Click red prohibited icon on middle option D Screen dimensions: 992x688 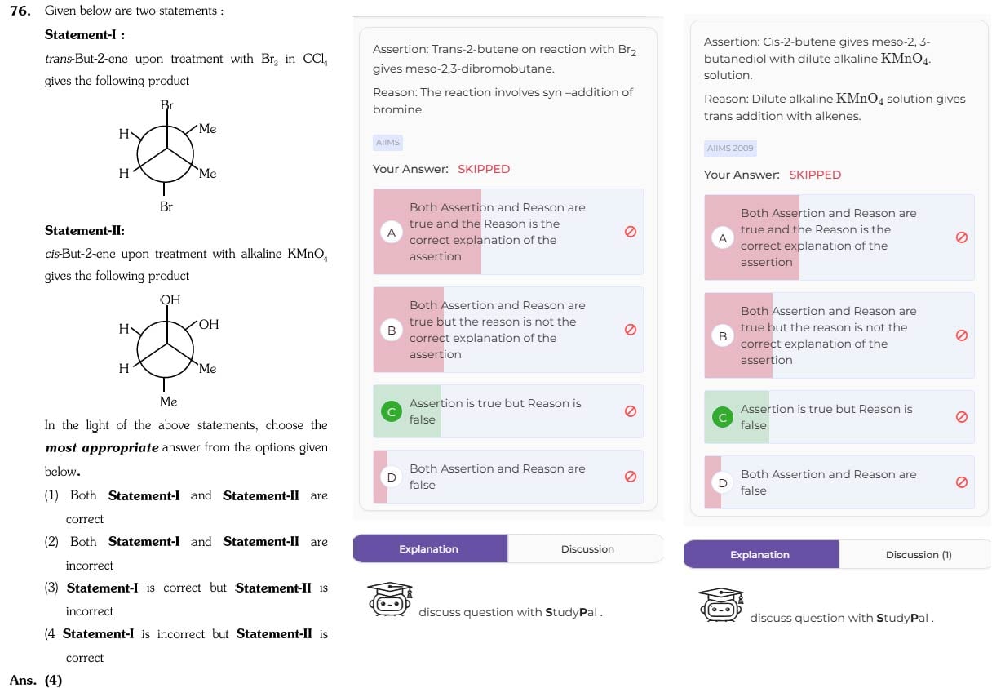tap(630, 477)
